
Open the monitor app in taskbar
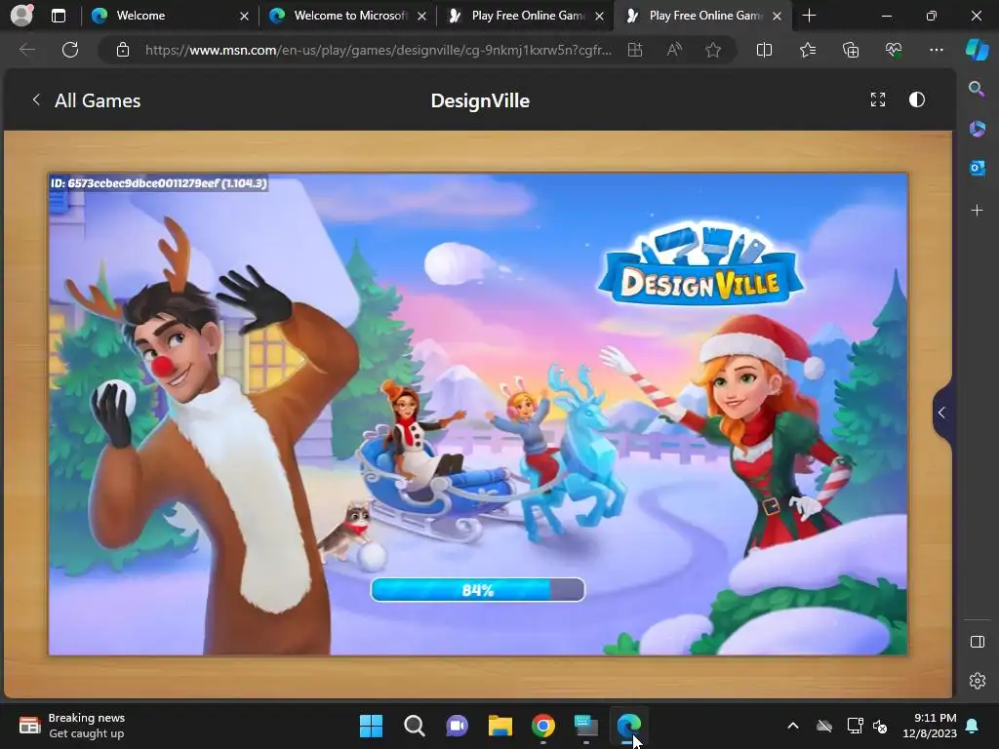(x=586, y=726)
